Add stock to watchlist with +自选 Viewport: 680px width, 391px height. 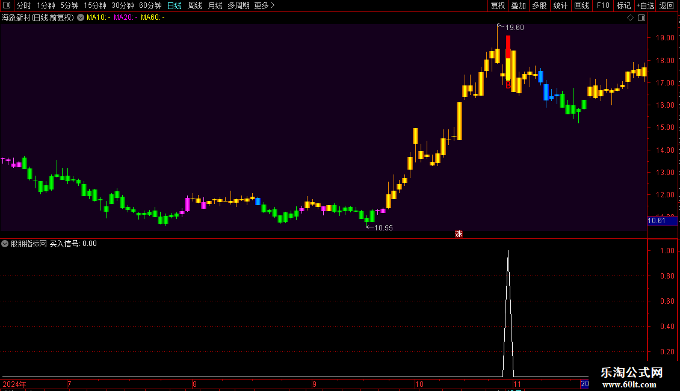coord(645,5)
